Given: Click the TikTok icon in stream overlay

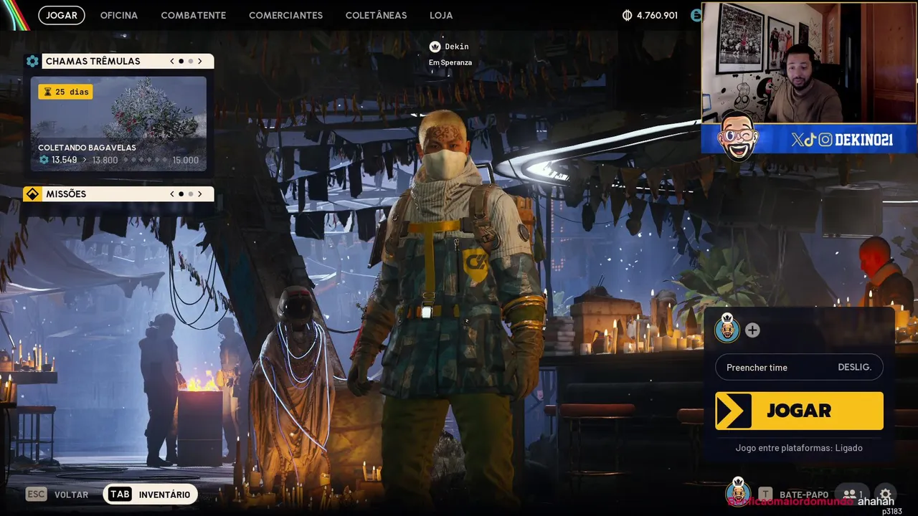Looking at the screenshot, I should click(810, 140).
